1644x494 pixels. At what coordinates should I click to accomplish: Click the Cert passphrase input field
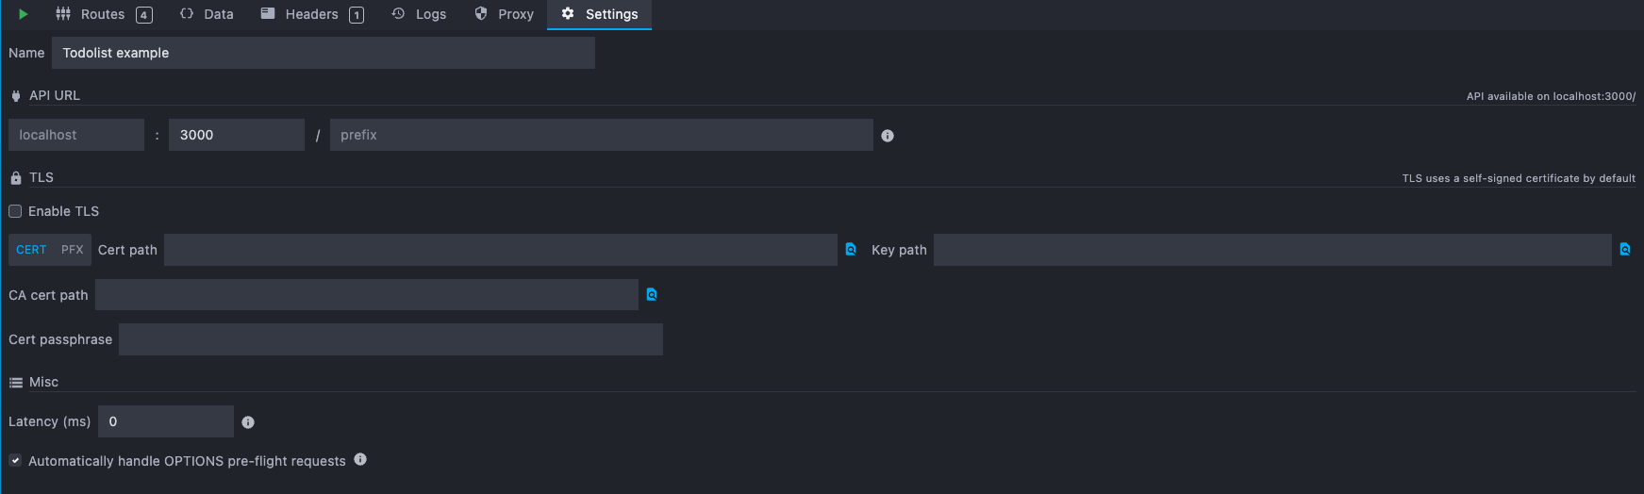pyautogui.click(x=390, y=339)
